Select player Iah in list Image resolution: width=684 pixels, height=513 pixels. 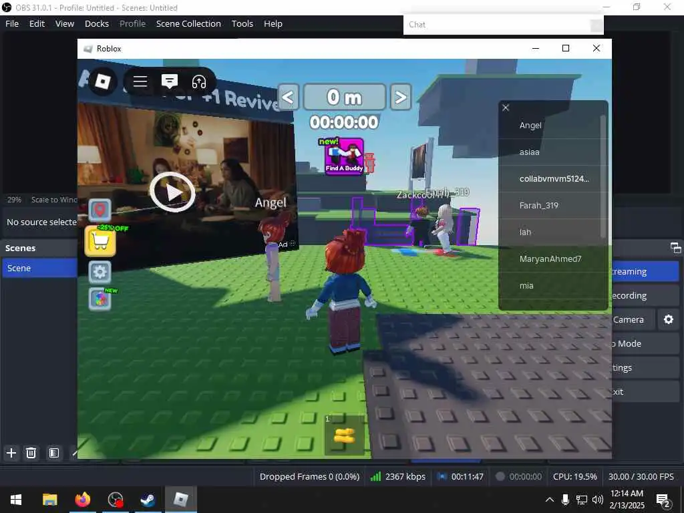tap(550, 232)
